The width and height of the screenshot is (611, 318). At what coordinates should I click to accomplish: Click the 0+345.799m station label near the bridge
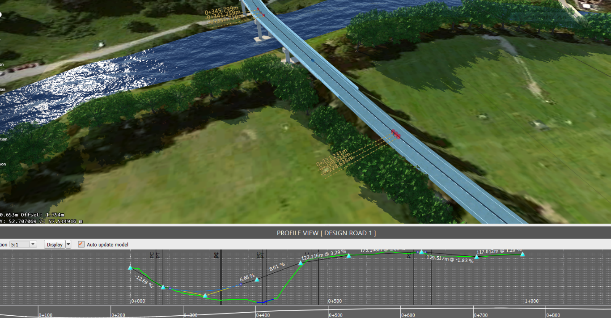tap(221, 9)
